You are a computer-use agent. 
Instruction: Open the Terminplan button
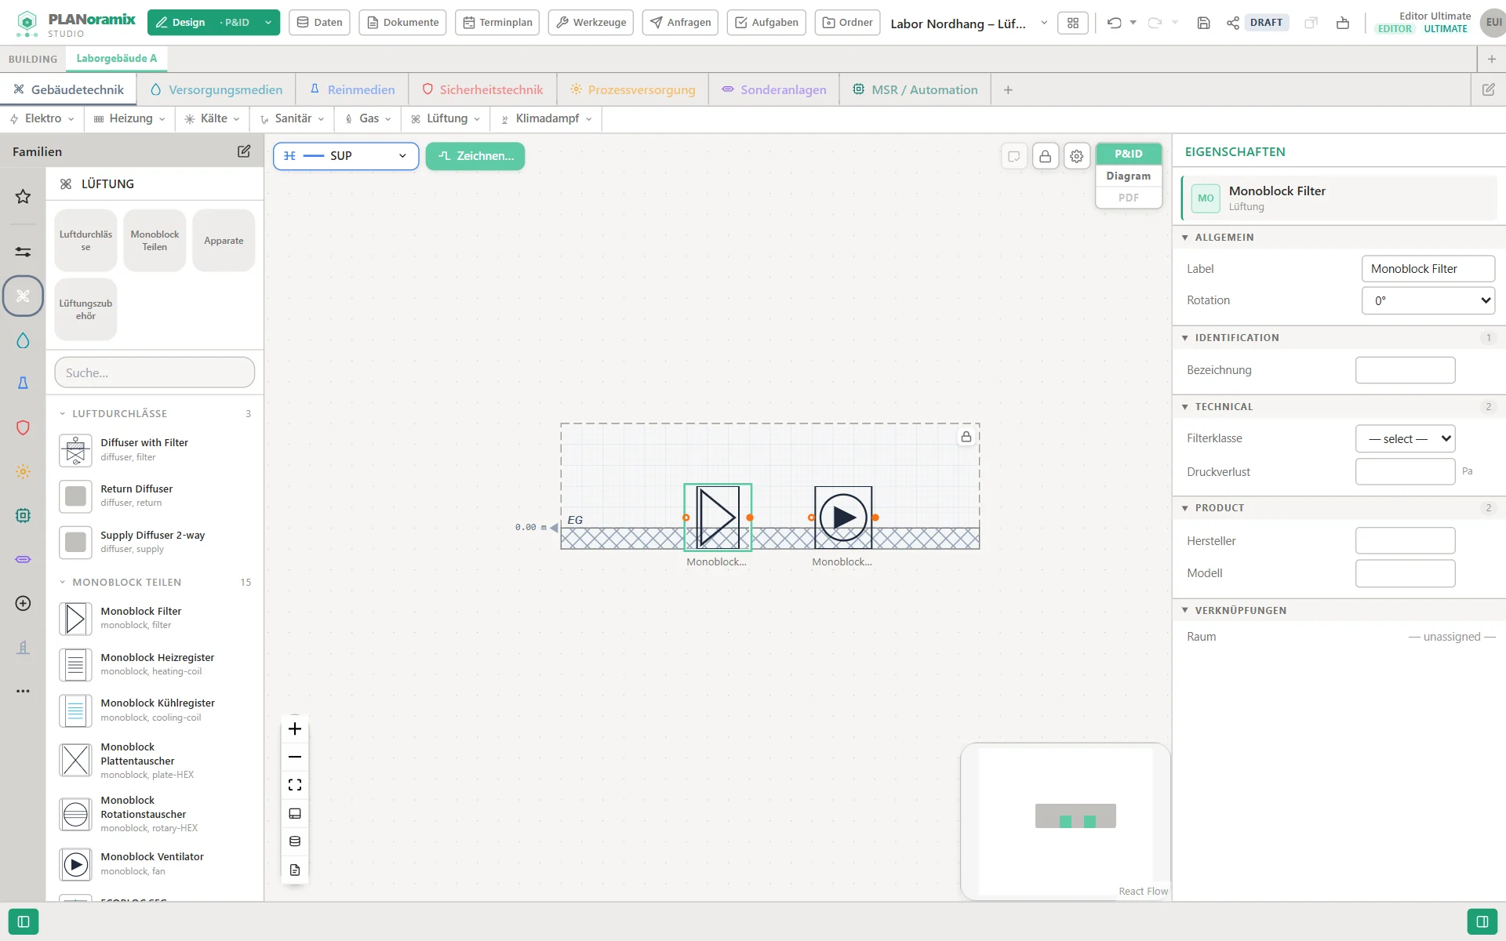(x=497, y=23)
